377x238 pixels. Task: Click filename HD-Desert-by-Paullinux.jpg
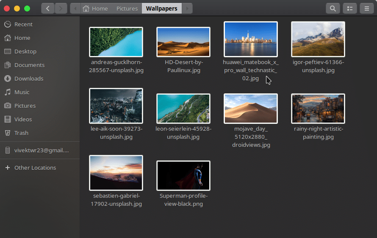coord(184,66)
